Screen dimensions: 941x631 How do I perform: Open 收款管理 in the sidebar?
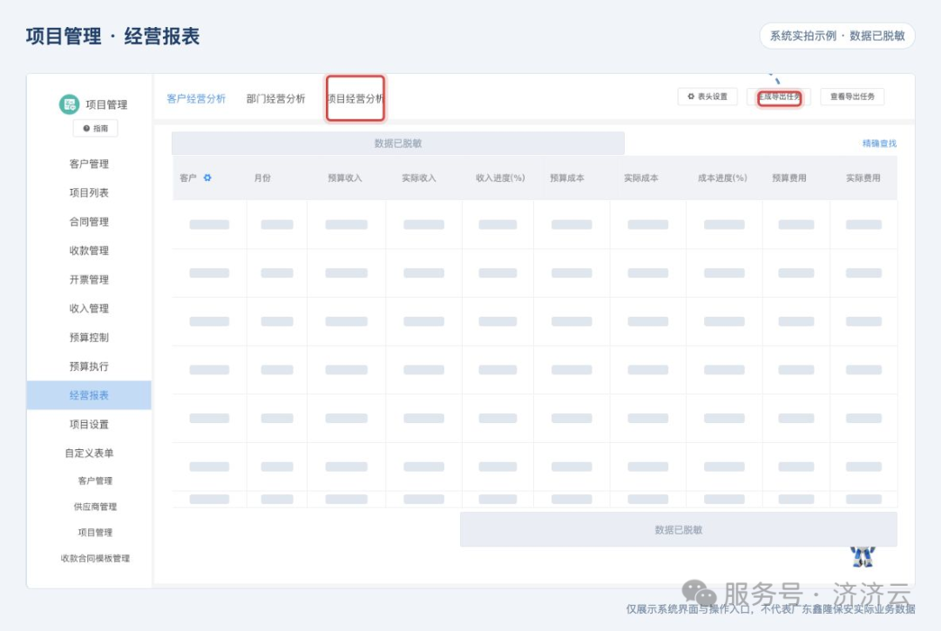point(89,251)
